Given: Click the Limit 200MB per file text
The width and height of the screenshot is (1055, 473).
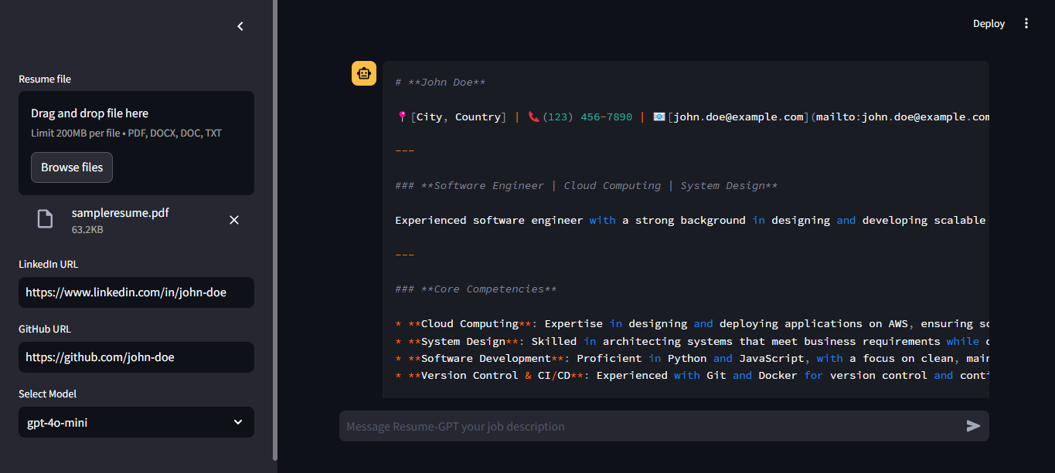Looking at the screenshot, I should click(x=126, y=133).
